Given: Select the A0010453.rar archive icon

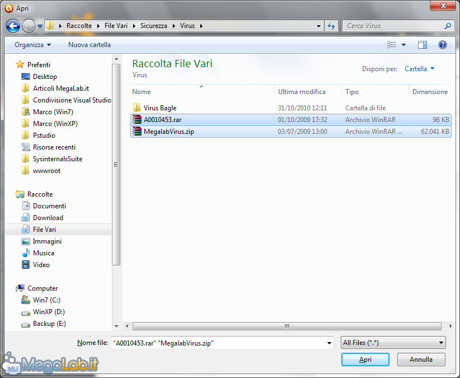Looking at the screenshot, I should 137,119.
